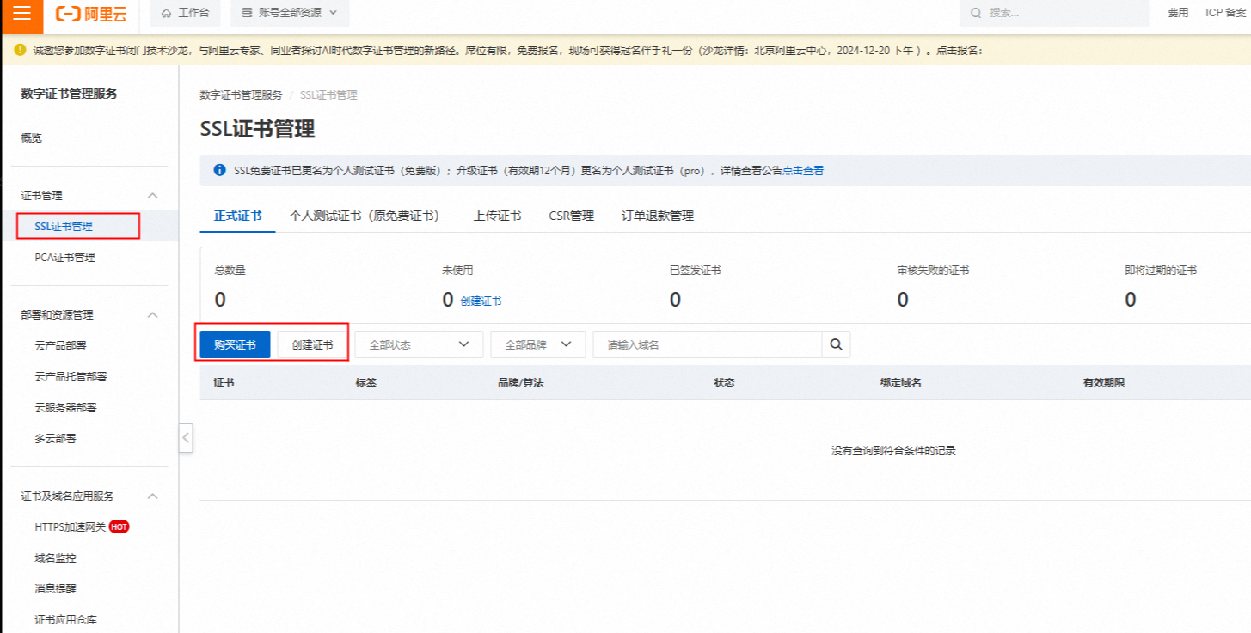Click the 绑定域名 column header

point(900,382)
